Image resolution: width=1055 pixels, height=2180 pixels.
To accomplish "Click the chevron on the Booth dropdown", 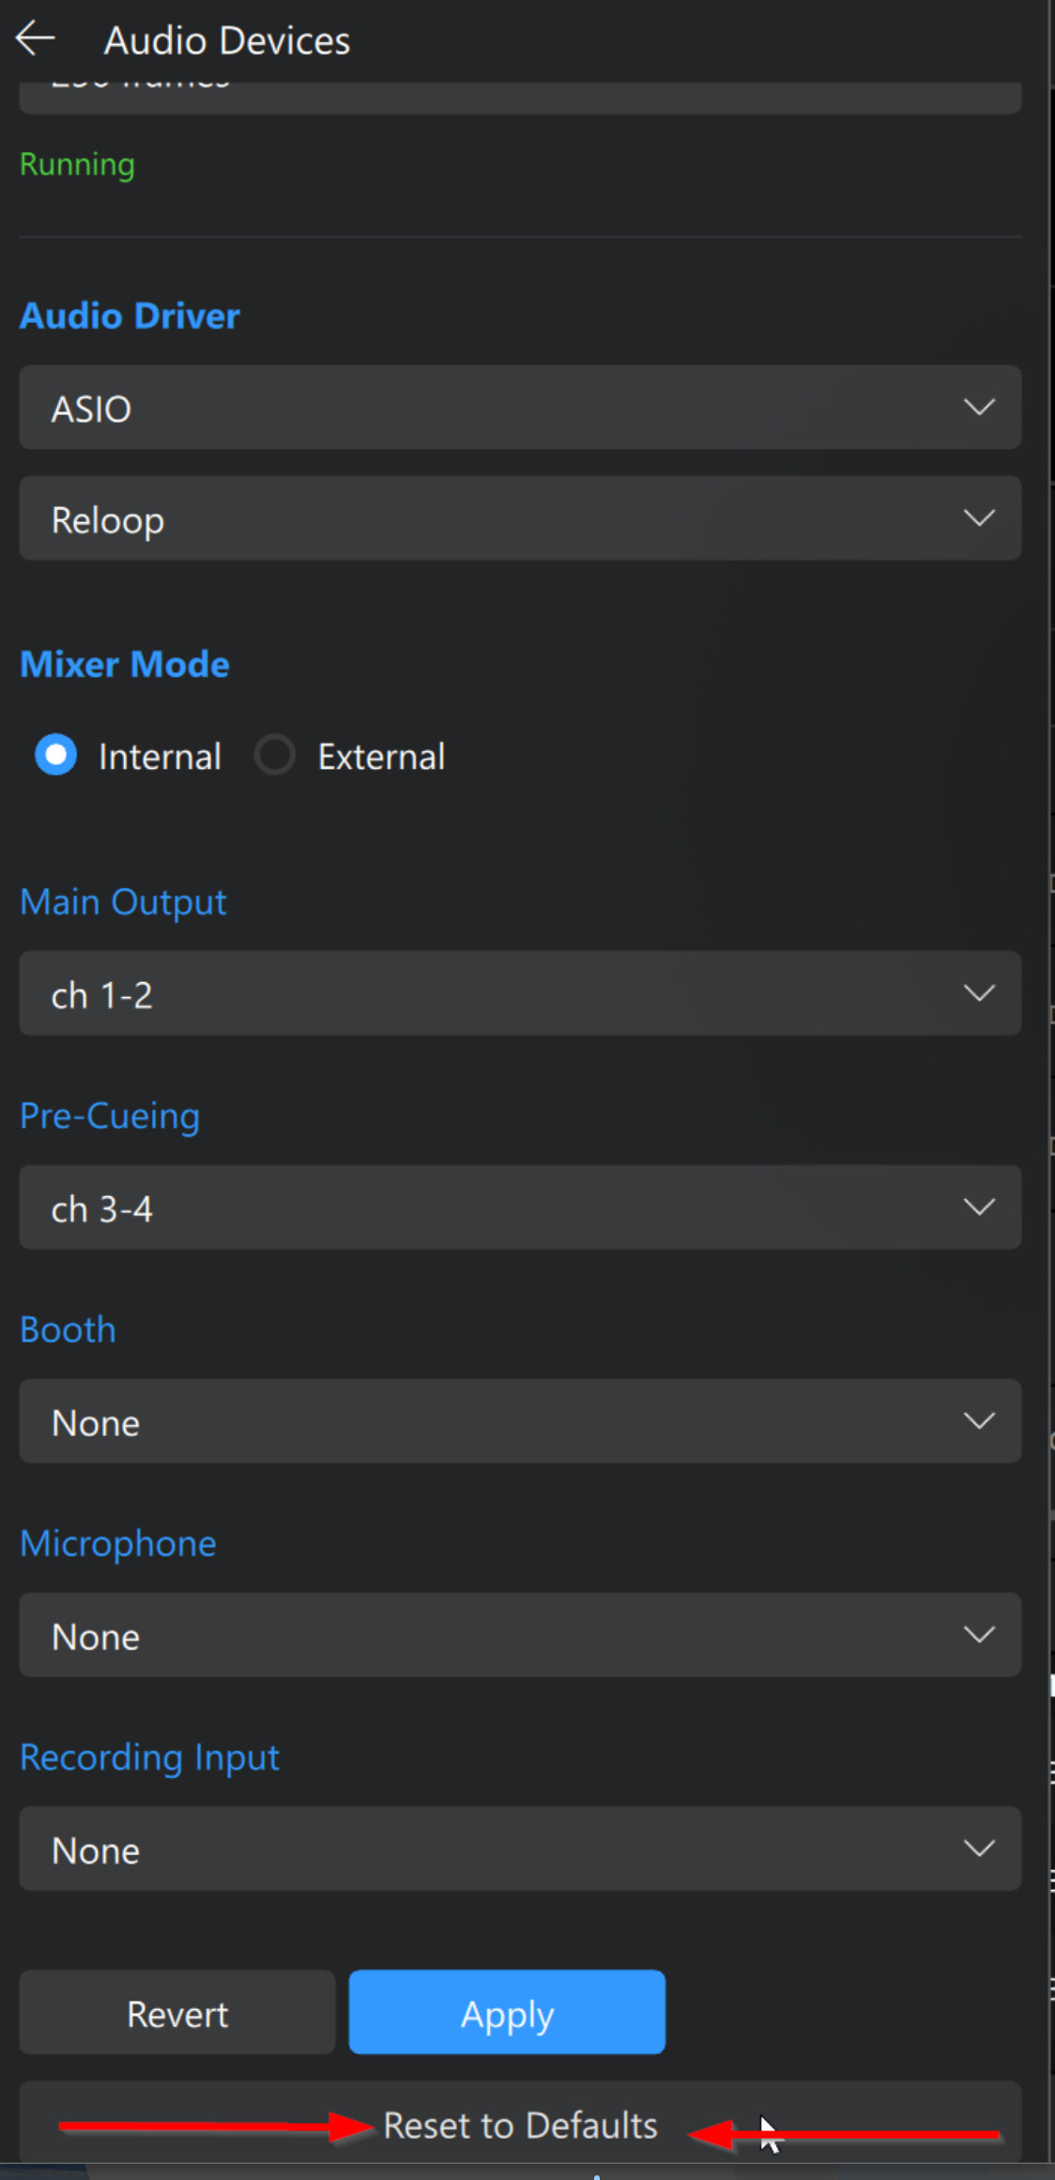I will pyautogui.click(x=979, y=1421).
